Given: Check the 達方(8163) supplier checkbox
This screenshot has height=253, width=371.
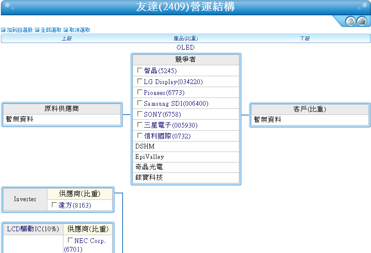Looking at the screenshot, I should pyautogui.click(x=54, y=205).
